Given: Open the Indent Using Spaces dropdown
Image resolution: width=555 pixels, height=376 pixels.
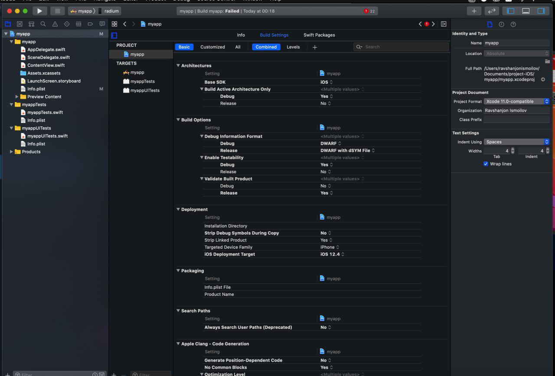Looking at the screenshot, I should [516, 142].
